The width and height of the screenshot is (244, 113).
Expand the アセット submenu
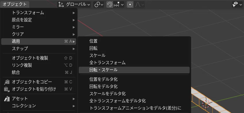pyautogui.click(x=39, y=99)
